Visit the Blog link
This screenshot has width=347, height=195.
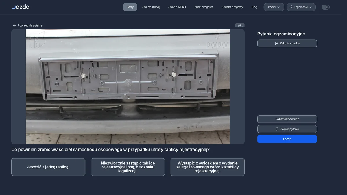pos(254,7)
